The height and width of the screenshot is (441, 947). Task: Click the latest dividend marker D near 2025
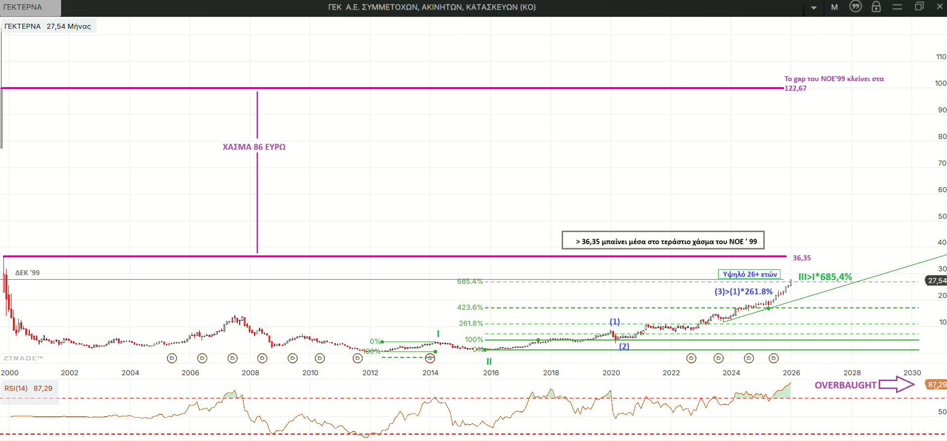click(774, 358)
